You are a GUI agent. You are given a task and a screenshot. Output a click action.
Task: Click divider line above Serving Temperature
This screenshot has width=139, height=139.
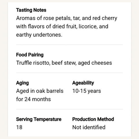tap(69, 109)
